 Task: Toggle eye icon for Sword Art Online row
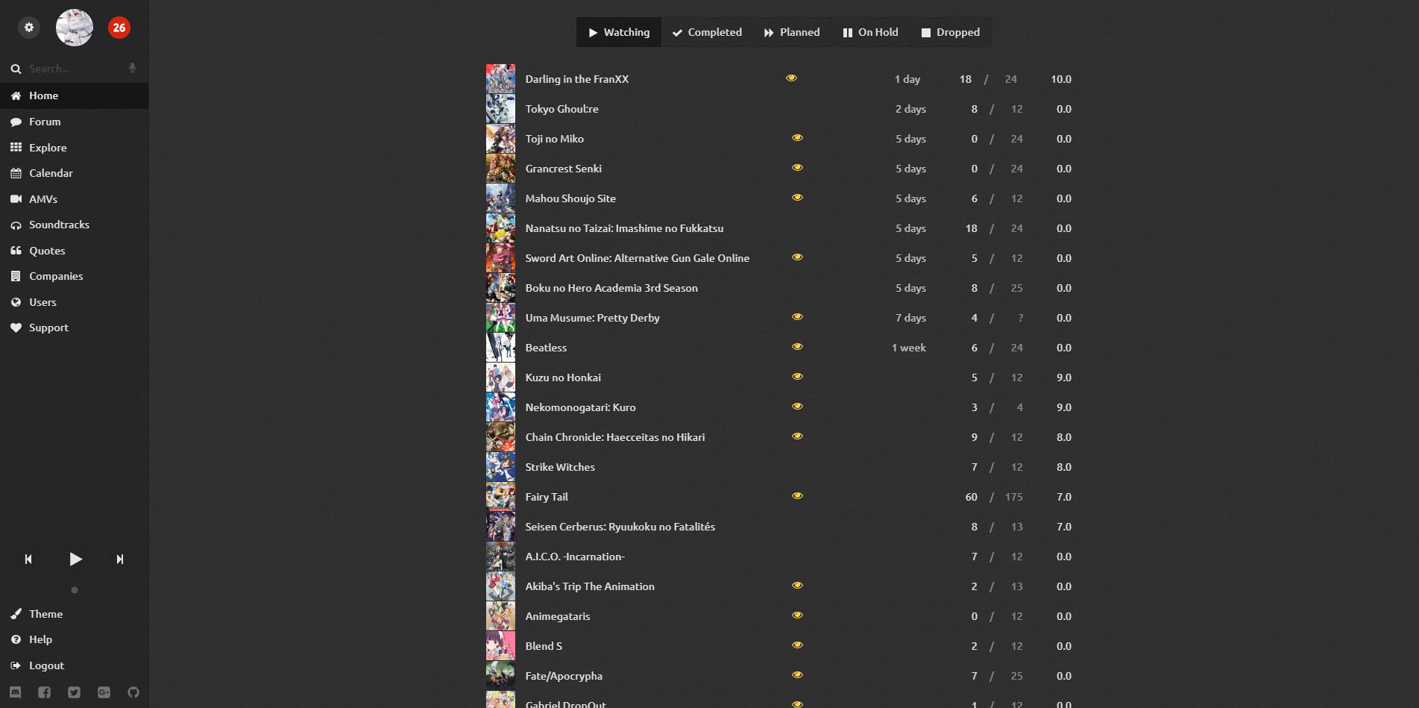click(x=798, y=257)
